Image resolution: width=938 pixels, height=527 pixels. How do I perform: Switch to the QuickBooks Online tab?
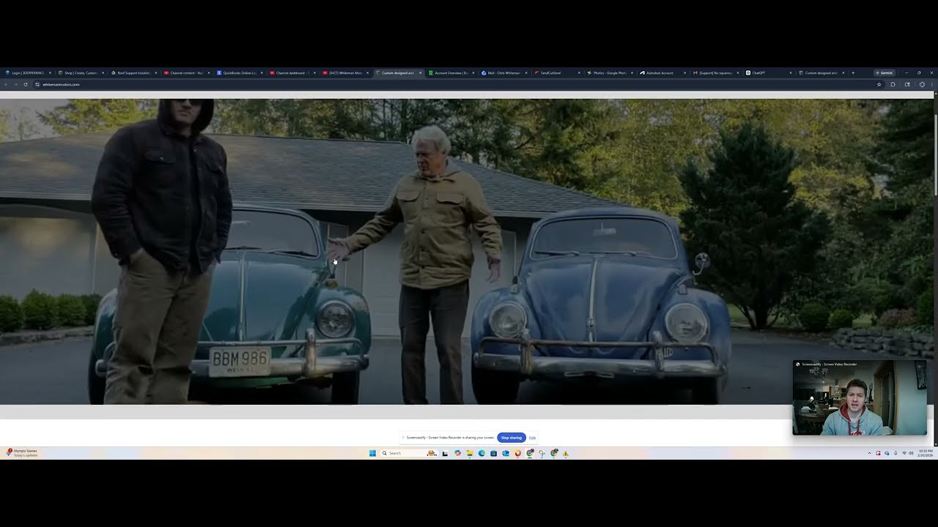(x=240, y=73)
